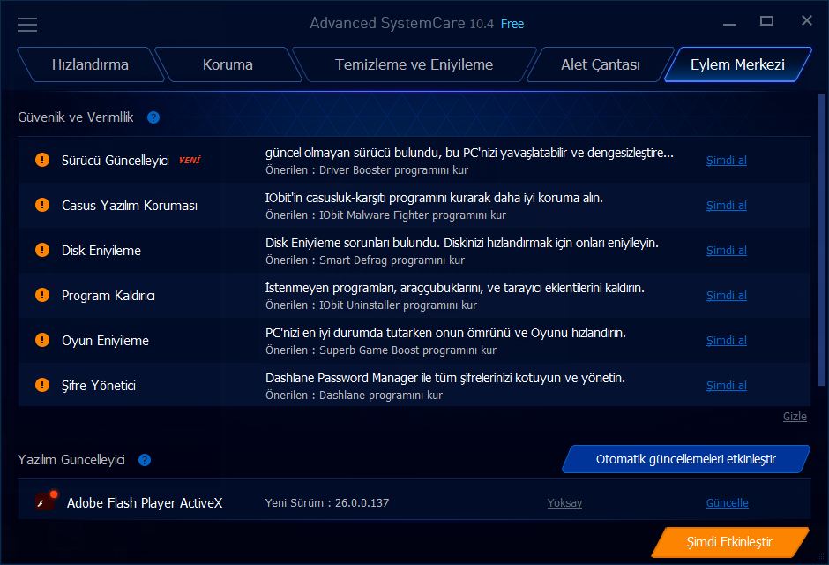
Task: Open the Koruma tab
Action: [228, 64]
